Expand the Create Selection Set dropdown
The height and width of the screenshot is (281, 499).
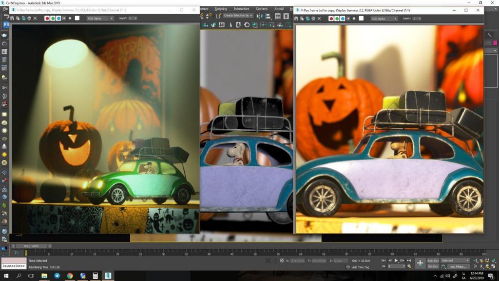251,16
